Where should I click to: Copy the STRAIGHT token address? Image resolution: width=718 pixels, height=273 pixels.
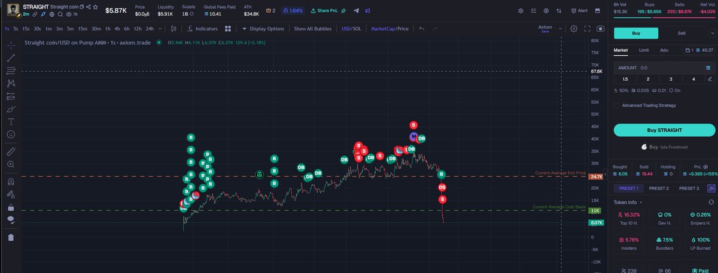click(x=82, y=7)
